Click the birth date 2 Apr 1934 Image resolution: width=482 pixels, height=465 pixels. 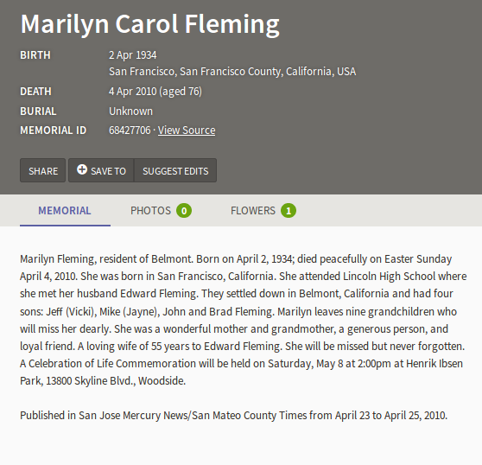[133, 55]
